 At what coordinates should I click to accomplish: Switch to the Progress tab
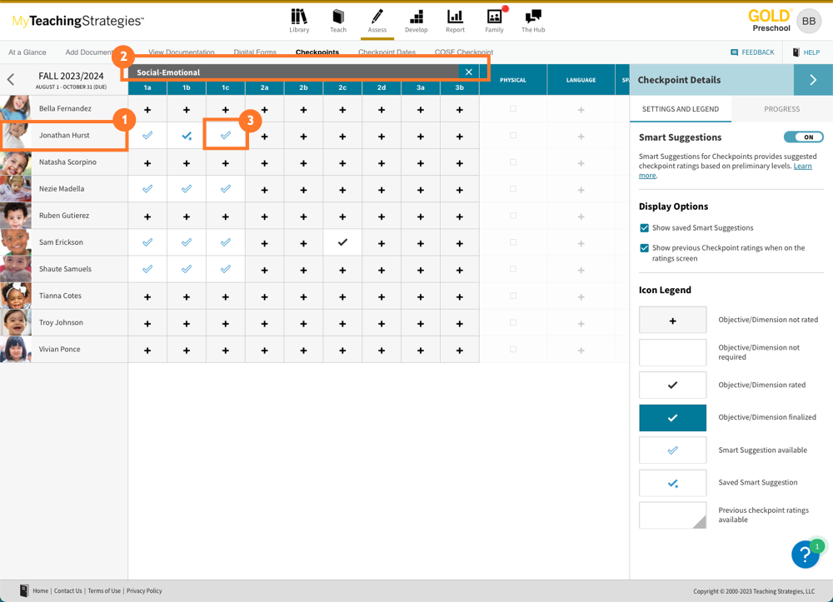(781, 109)
